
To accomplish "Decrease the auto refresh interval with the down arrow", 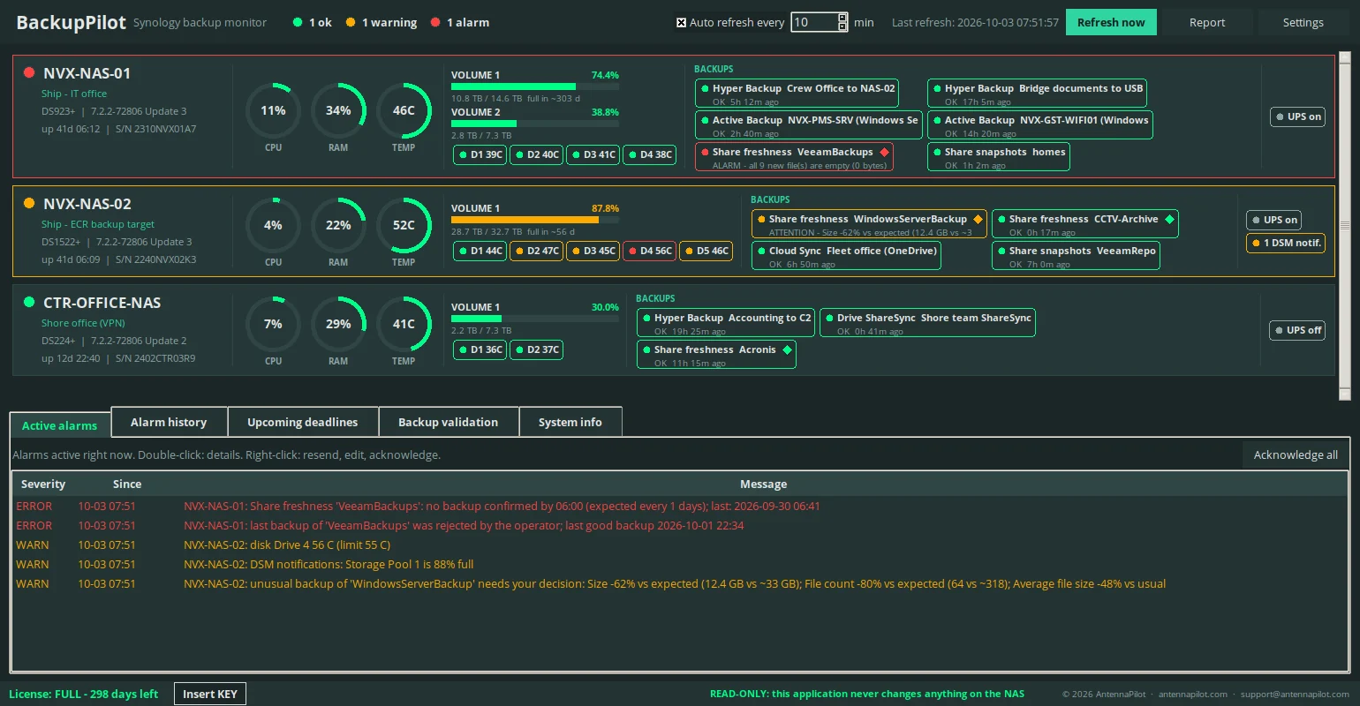I will pyautogui.click(x=842, y=26).
